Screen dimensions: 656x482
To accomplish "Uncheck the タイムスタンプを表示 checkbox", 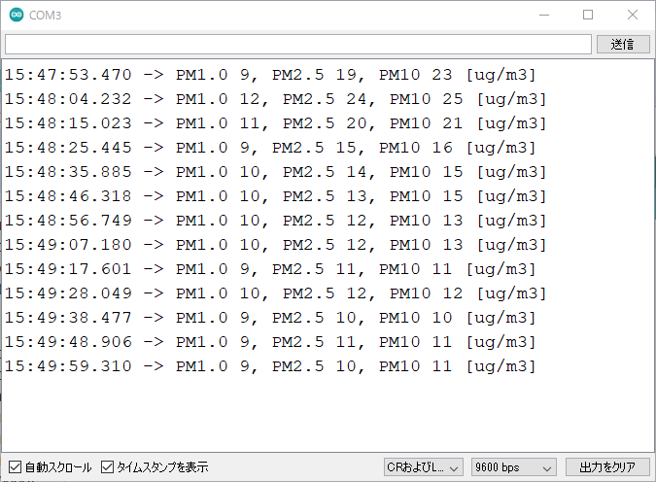I will (108, 467).
